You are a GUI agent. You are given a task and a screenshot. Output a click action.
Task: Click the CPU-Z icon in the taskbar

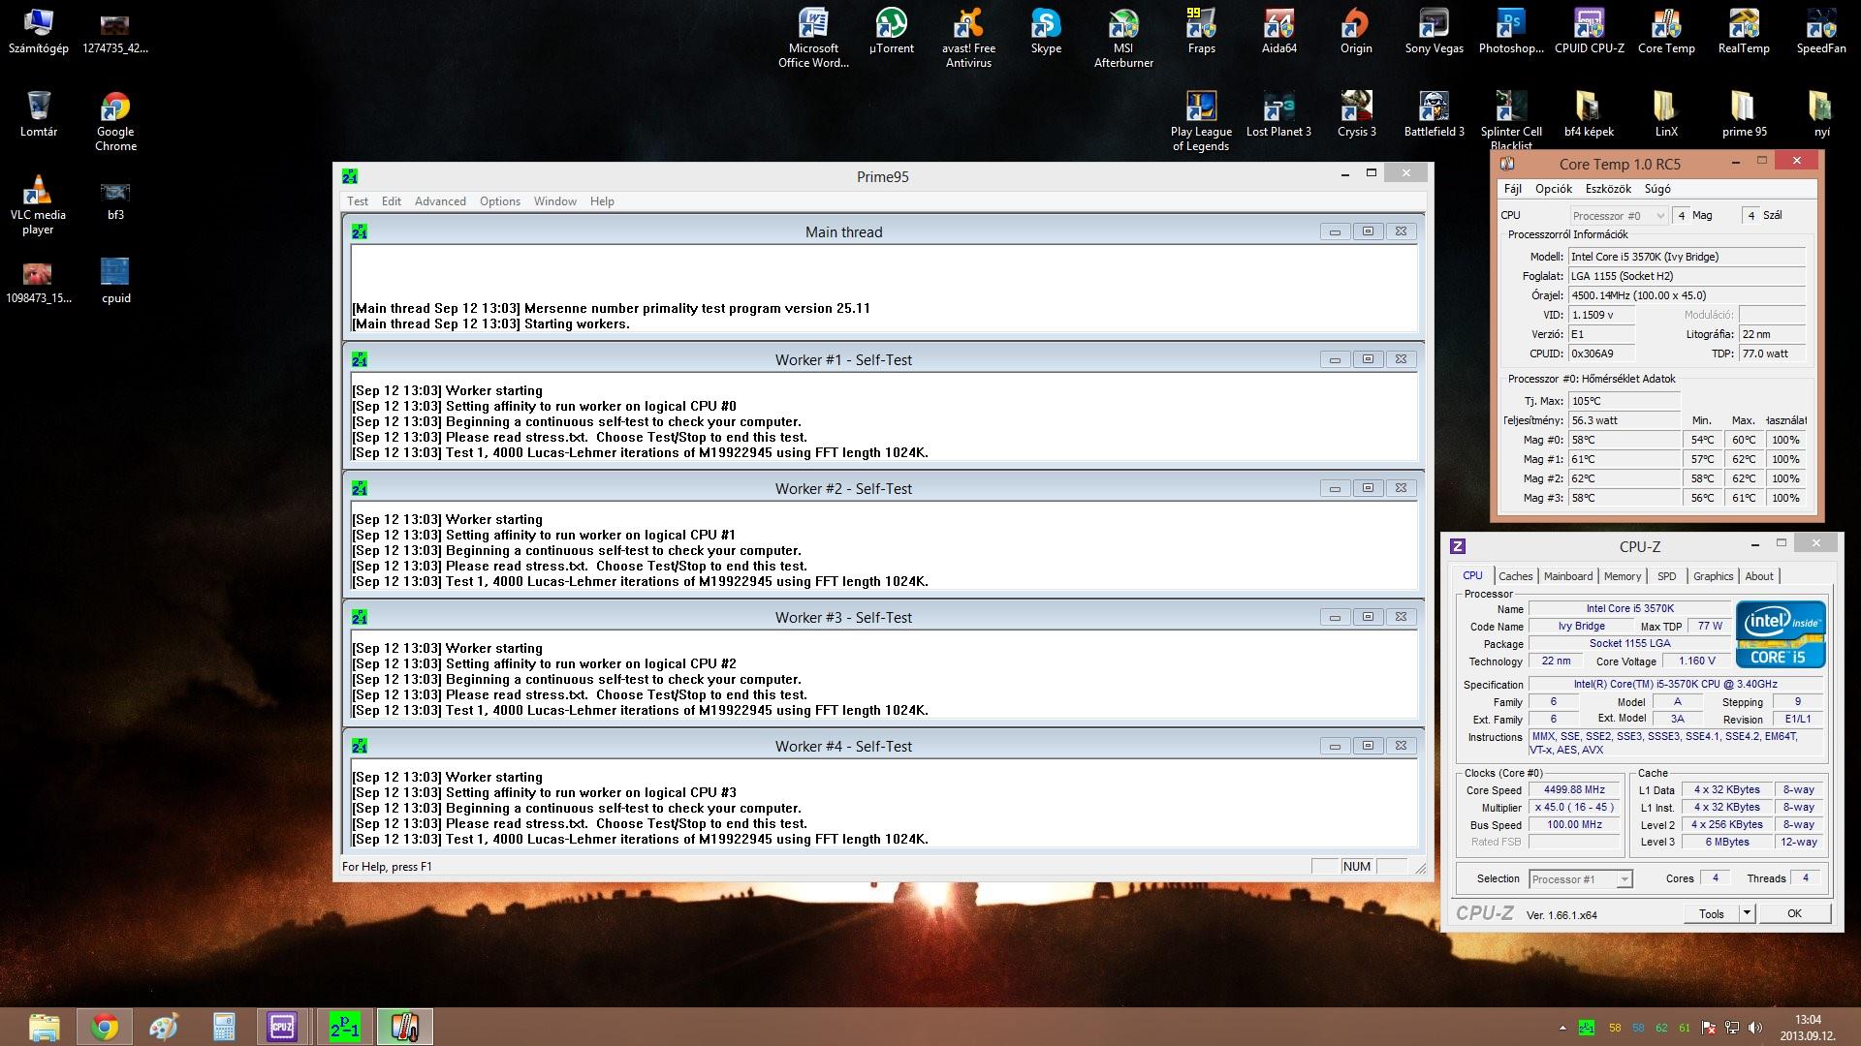click(283, 1027)
